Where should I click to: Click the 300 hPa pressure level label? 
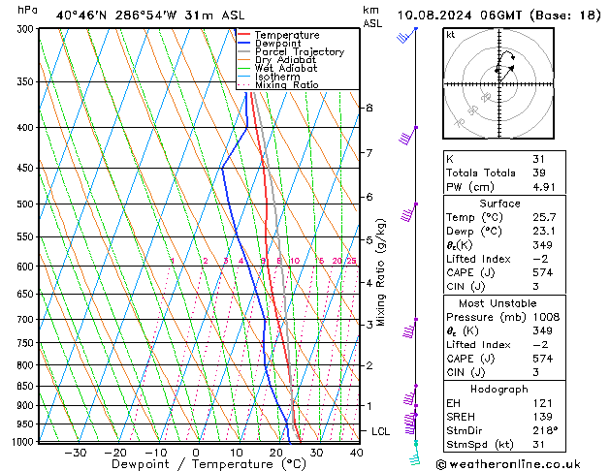click(x=25, y=29)
